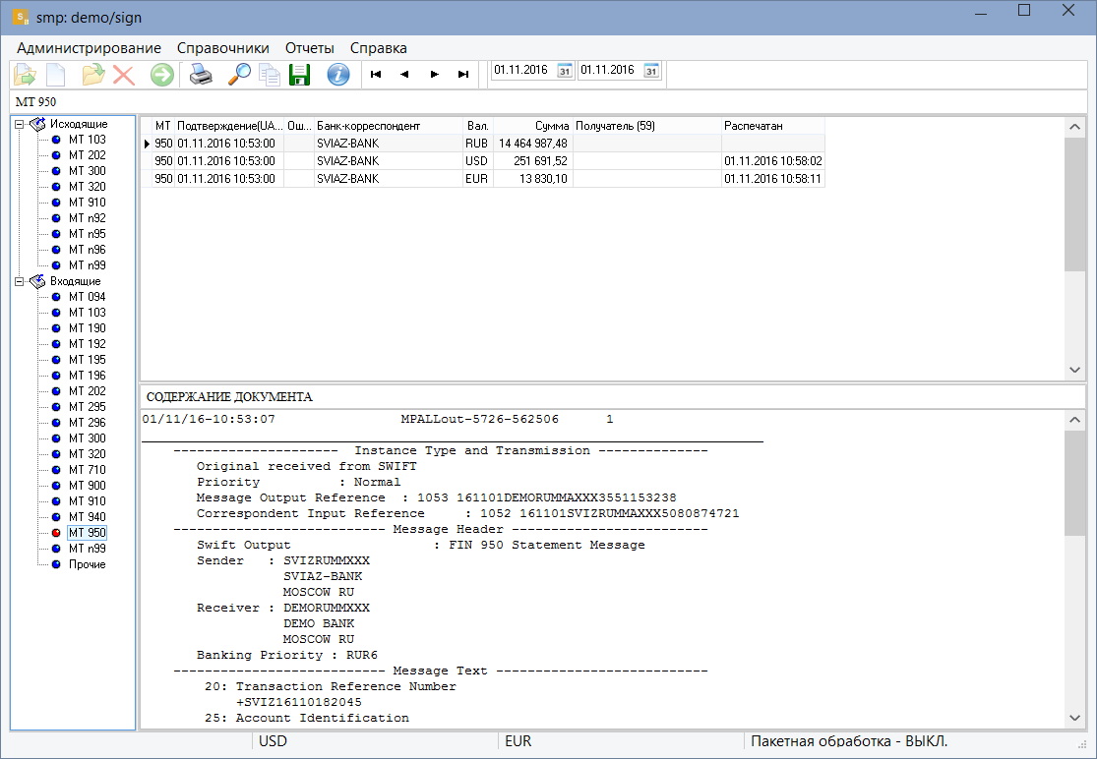This screenshot has height=759, width=1097.
Task: Select MT 195 in the tree
Action: tap(87, 360)
